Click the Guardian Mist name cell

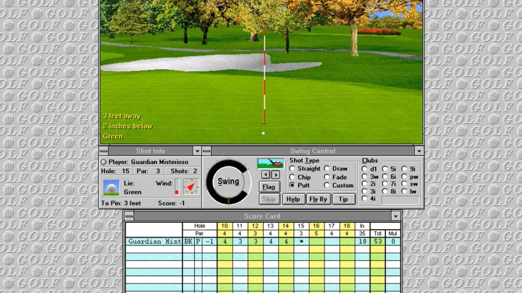click(x=154, y=241)
